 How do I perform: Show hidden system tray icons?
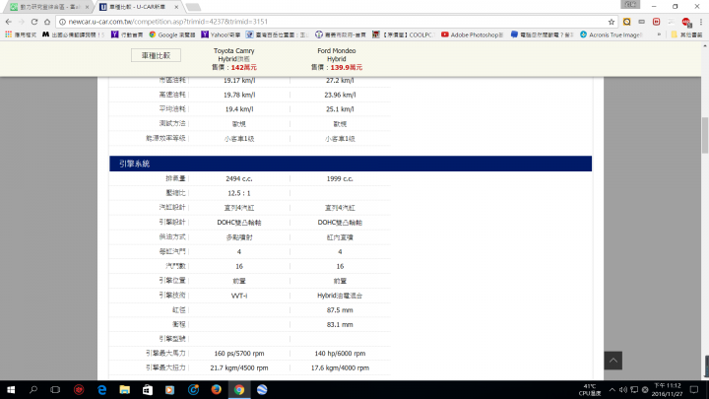[612, 389]
